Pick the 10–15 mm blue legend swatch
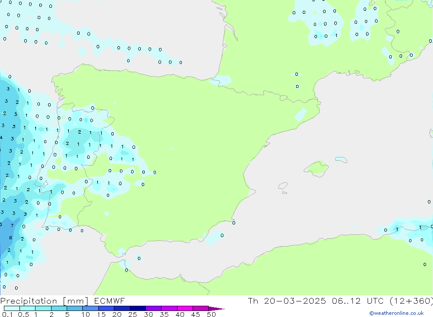Viewport: 433px width, 317px height. point(90,308)
